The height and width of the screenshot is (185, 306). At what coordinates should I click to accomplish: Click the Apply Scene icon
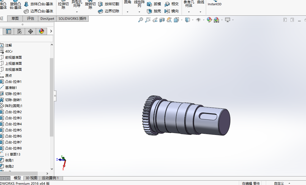[216, 20]
